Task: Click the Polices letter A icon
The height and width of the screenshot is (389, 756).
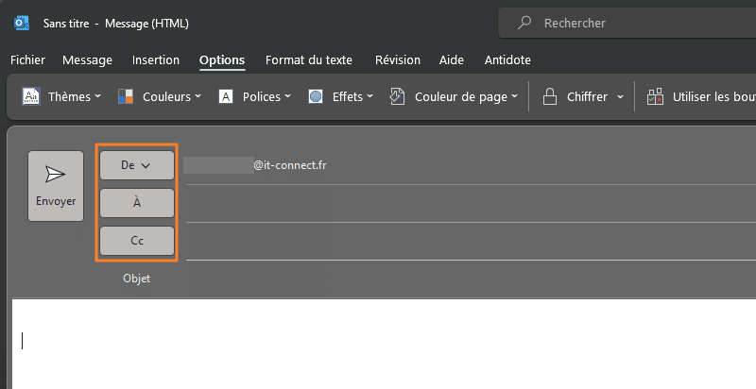Action: [x=226, y=96]
